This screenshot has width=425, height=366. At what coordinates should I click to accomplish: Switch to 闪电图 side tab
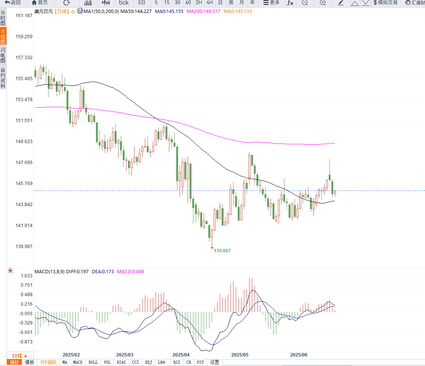point(3,55)
